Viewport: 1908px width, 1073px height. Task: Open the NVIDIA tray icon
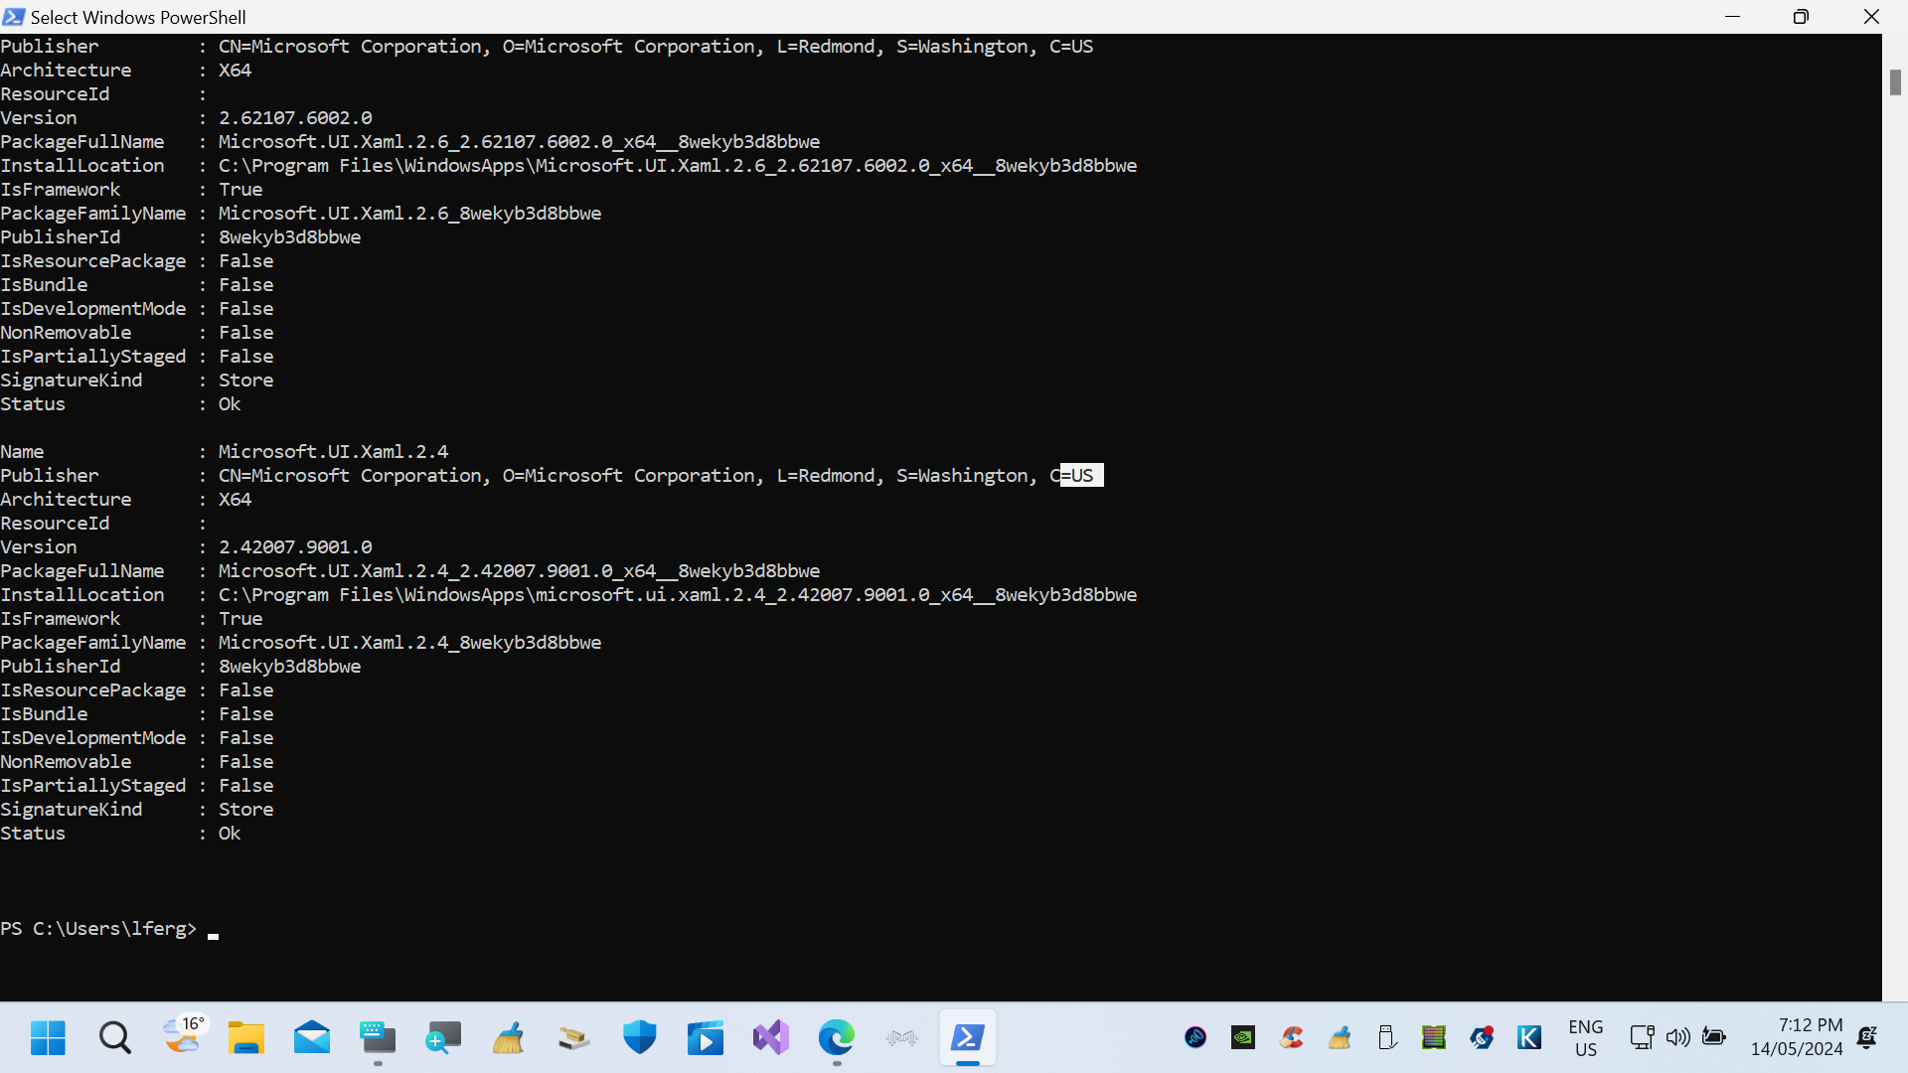[1243, 1038]
